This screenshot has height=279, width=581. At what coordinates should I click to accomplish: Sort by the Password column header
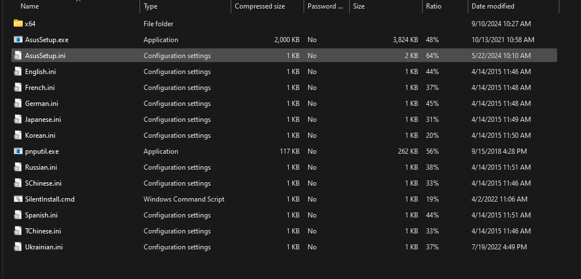click(325, 6)
